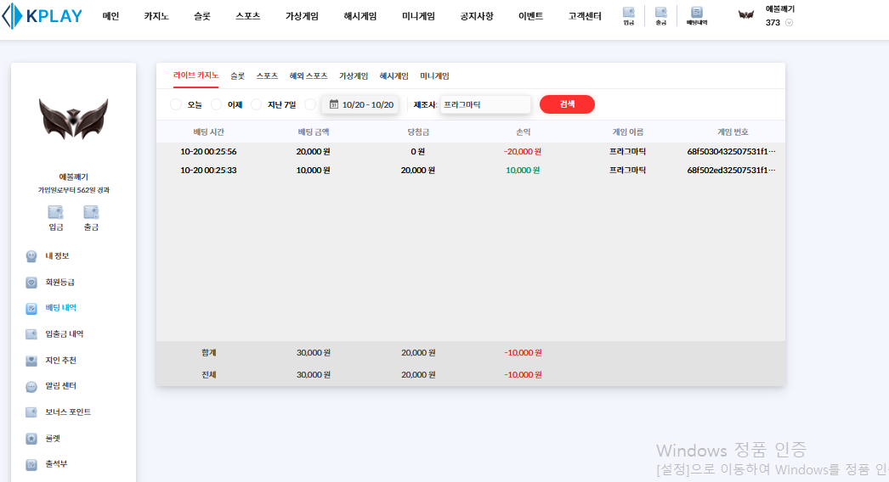Switch to the 슬롯 tab in betting history
This screenshot has width=889, height=482.
(237, 76)
